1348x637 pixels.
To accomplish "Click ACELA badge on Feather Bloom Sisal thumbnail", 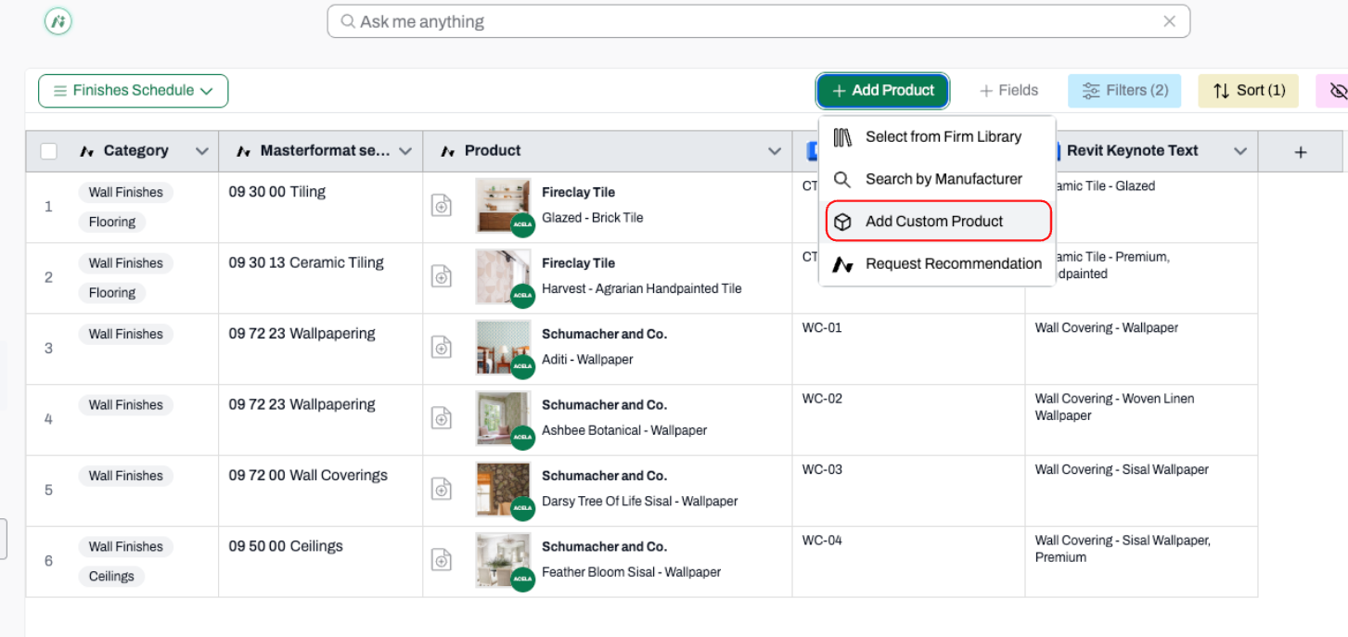I will coord(522,579).
